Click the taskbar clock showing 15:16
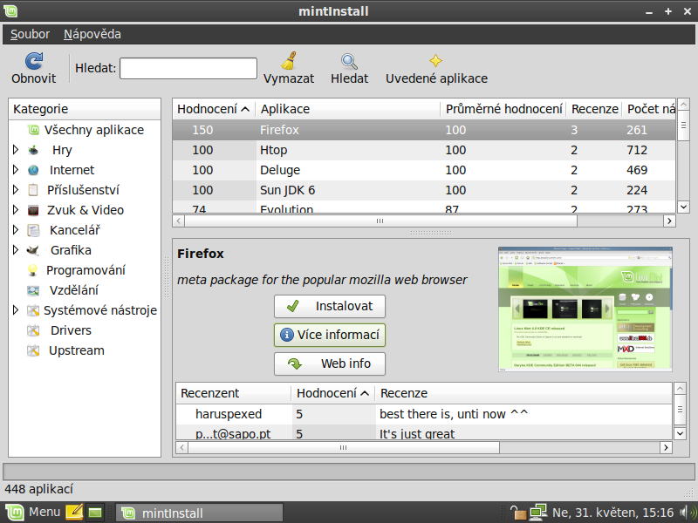 click(613, 513)
